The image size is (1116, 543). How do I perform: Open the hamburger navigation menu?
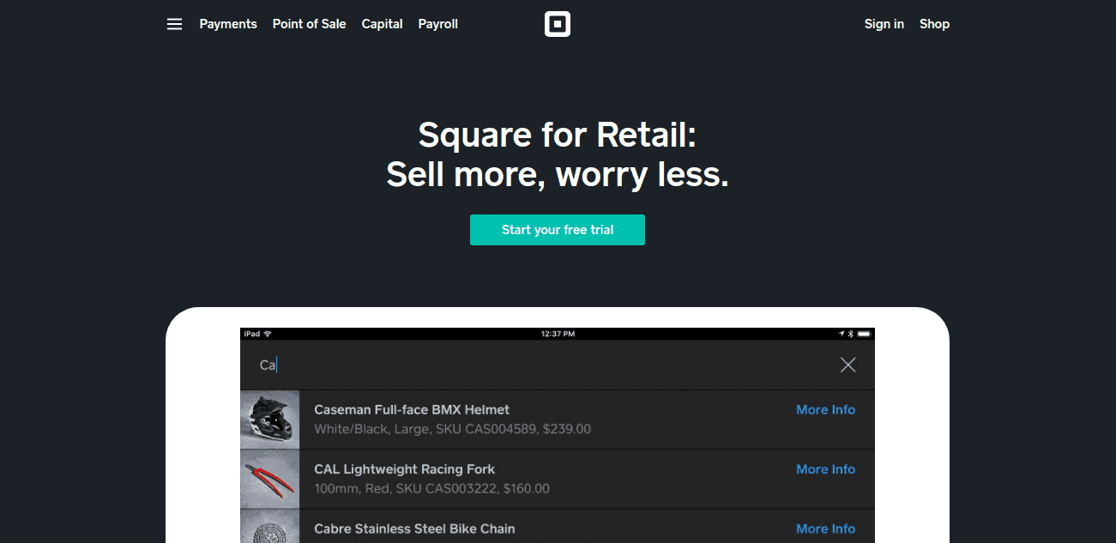pyautogui.click(x=174, y=24)
